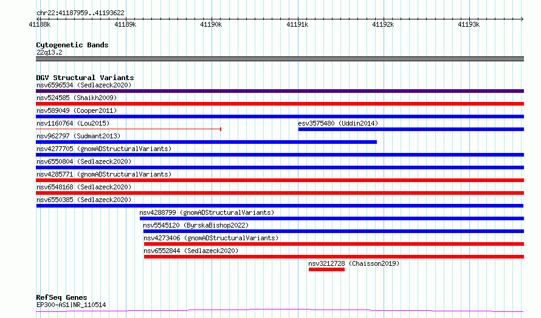Open the nsv6550385 (Sedlazeck2020) label
Image resolution: width=541 pixels, height=318 pixels.
point(84,200)
